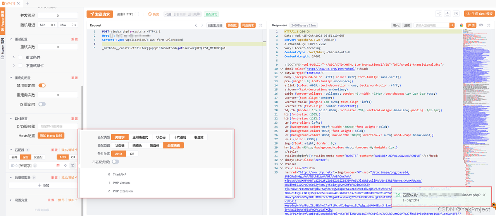Click the edit-import icon next to Yaml button

pos(456,14)
